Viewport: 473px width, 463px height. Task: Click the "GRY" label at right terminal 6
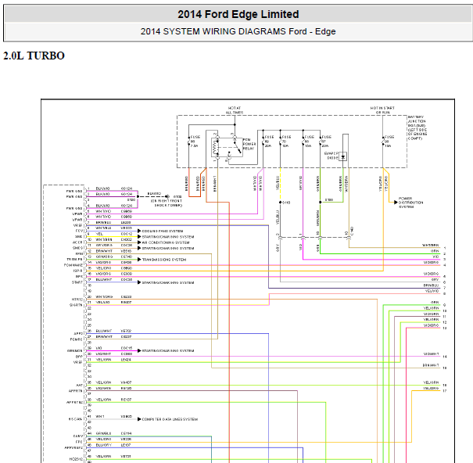pos(435,280)
